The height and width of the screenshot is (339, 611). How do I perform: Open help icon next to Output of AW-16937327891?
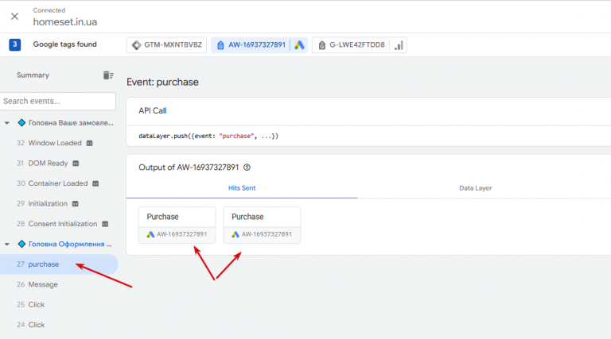(x=247, y=168)
